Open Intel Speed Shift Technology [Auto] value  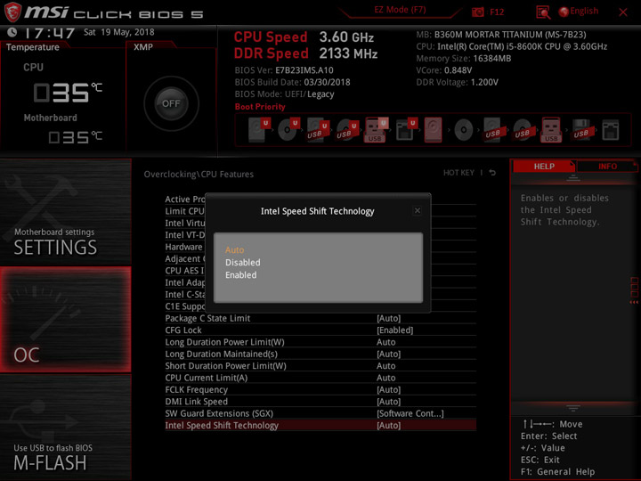(389, 426)
